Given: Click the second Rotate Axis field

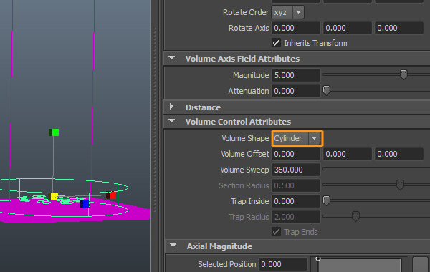Looking at the screenshot, I should click(348, 28).
